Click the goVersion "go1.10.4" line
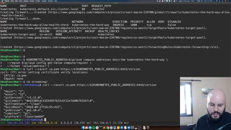Viewport: 231px width, 130px height. [23, 110]
